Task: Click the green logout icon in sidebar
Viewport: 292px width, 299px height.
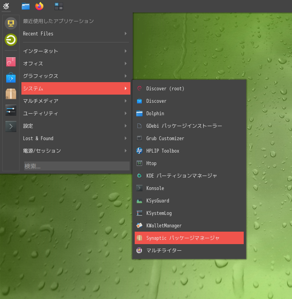Action: click(11, 40)
